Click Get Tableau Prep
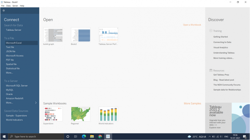This screenshot has width=250, height=140. (x=221, y=75)
